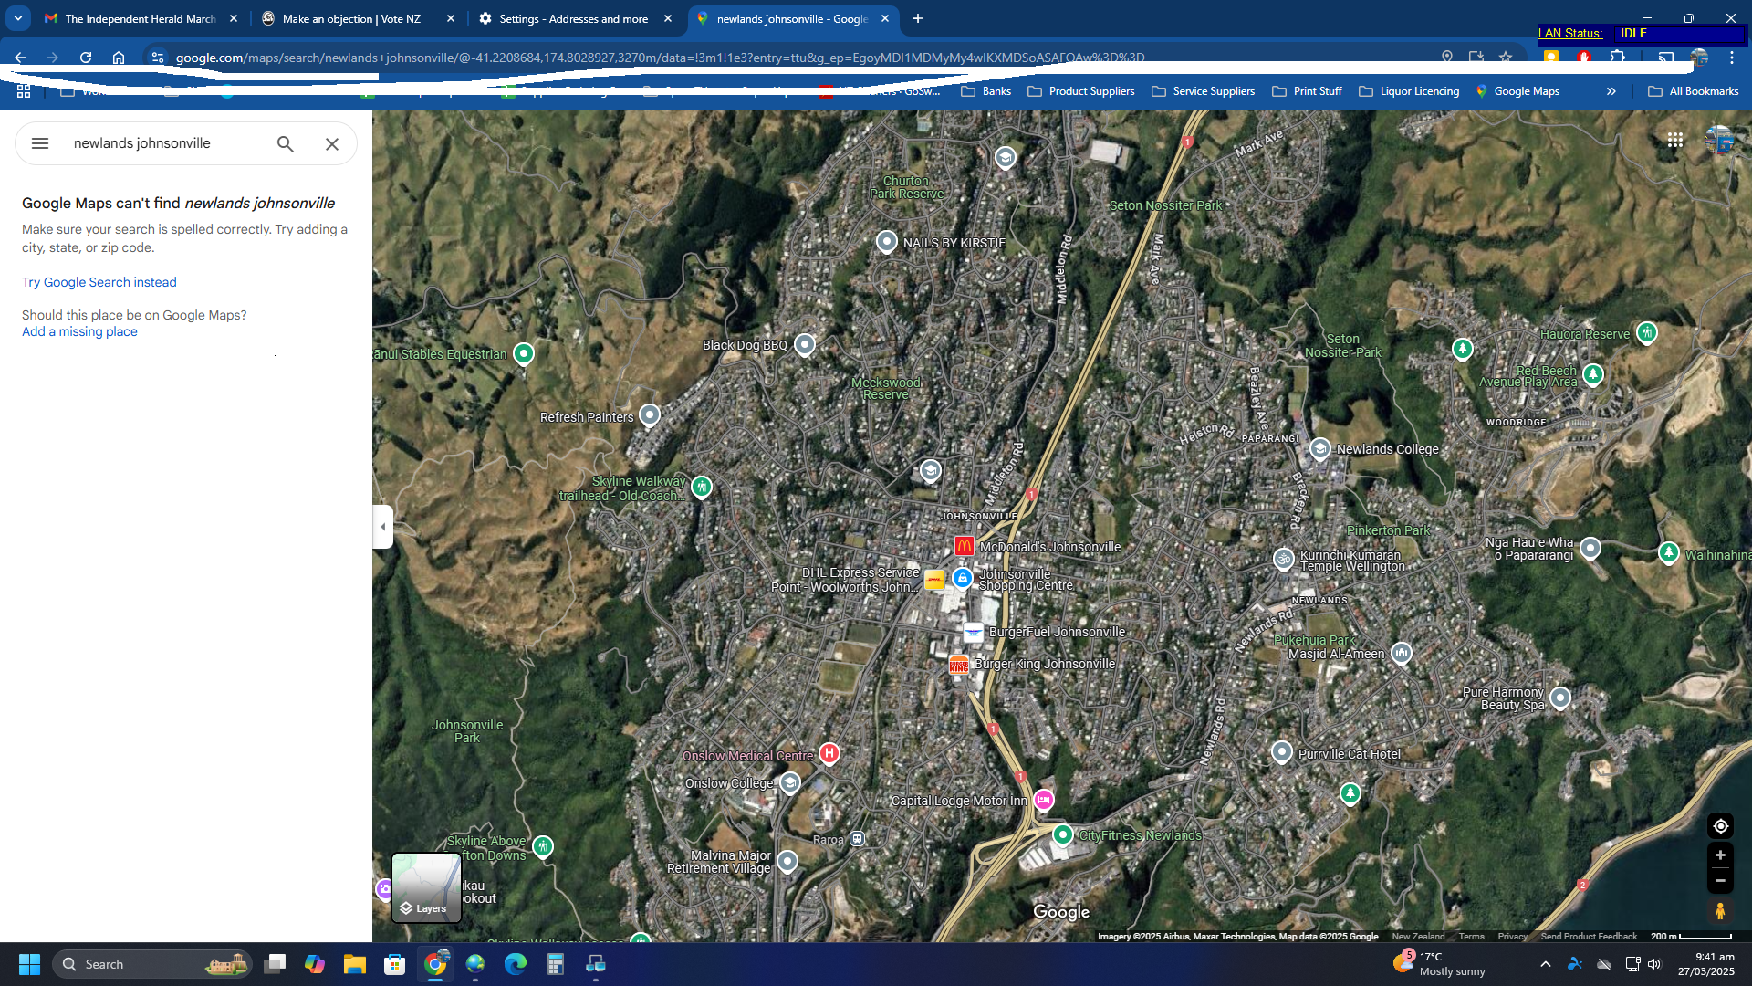Zoom out with the minus button

(x=1720, y=881)
